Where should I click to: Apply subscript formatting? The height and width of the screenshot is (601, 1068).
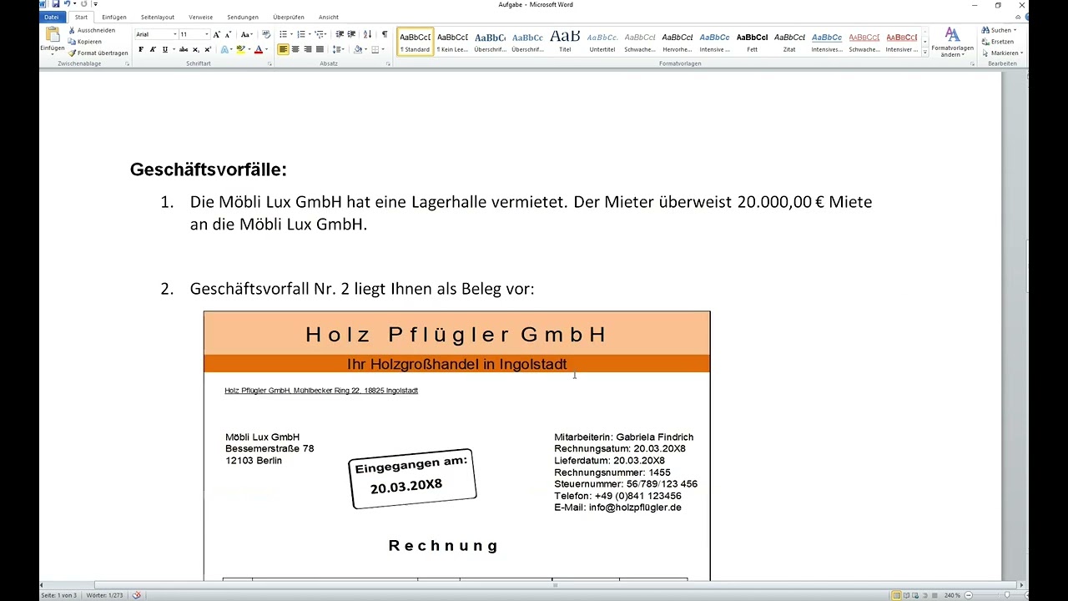tap(196, 49)
